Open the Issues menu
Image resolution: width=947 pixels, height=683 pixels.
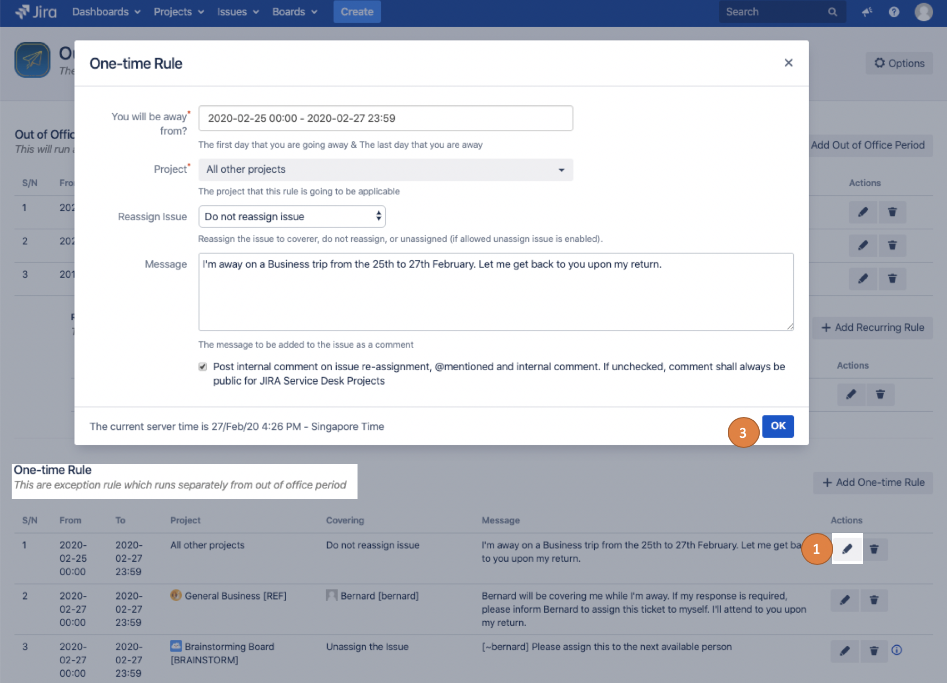[237, 12]
